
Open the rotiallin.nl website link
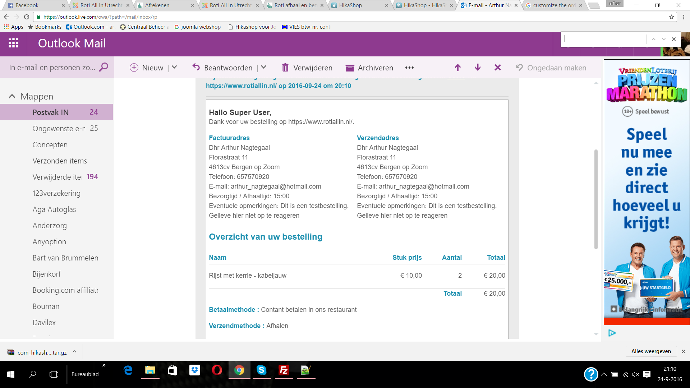point(241,86)
